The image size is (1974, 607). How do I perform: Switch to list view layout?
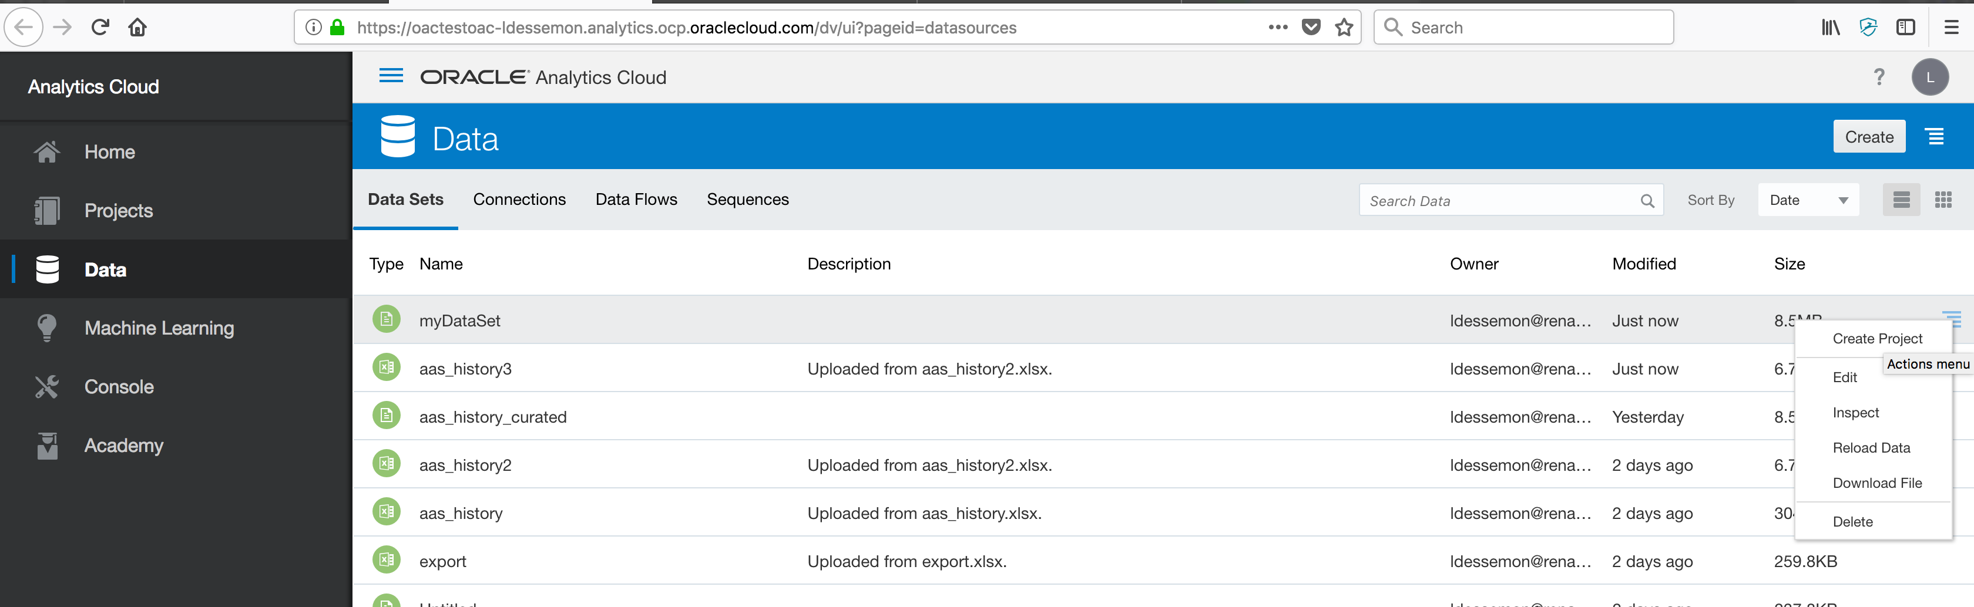1901,200
